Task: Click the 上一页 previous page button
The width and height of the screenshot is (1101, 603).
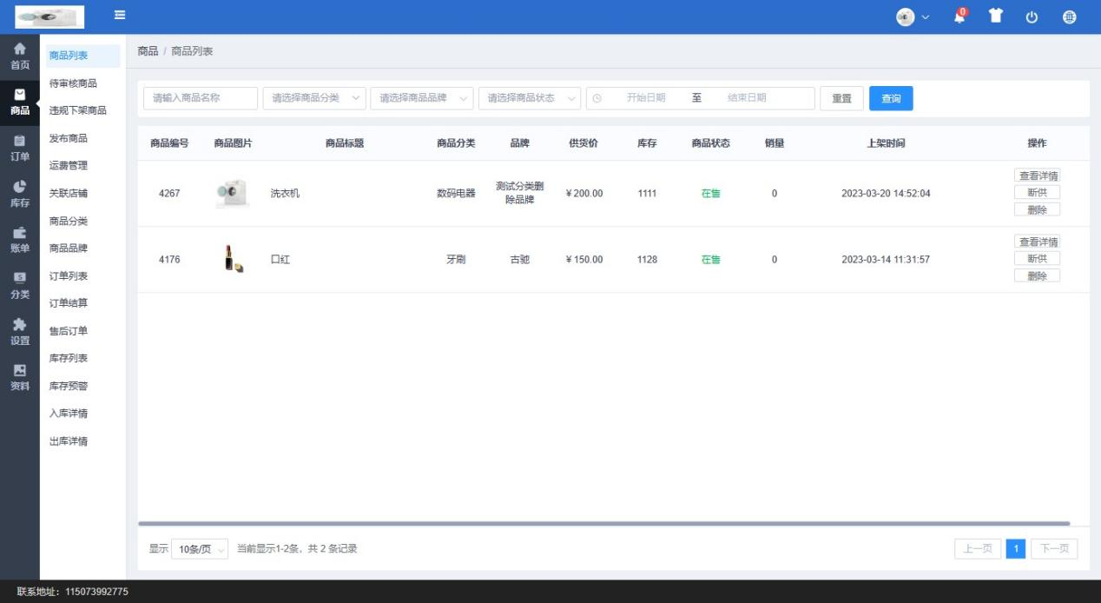Action: coord(978,549)
